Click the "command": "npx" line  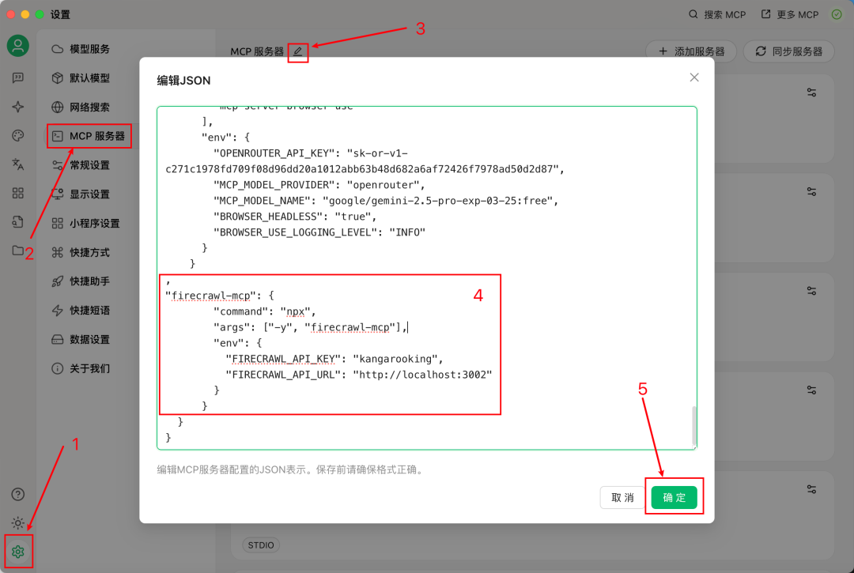coord(264,311)
